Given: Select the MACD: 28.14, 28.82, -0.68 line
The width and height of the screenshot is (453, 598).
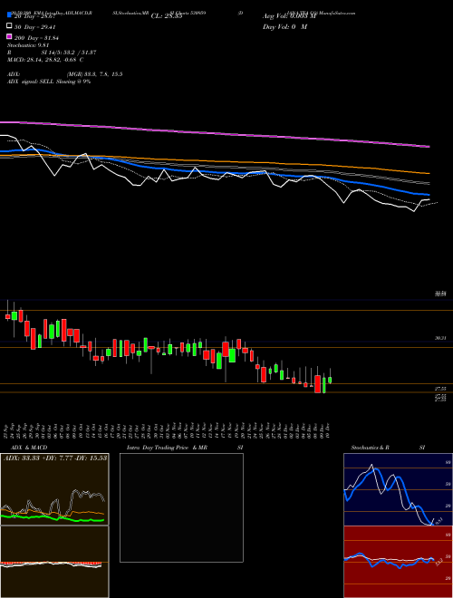Looking at the screenshot, I should pos(45,60).
